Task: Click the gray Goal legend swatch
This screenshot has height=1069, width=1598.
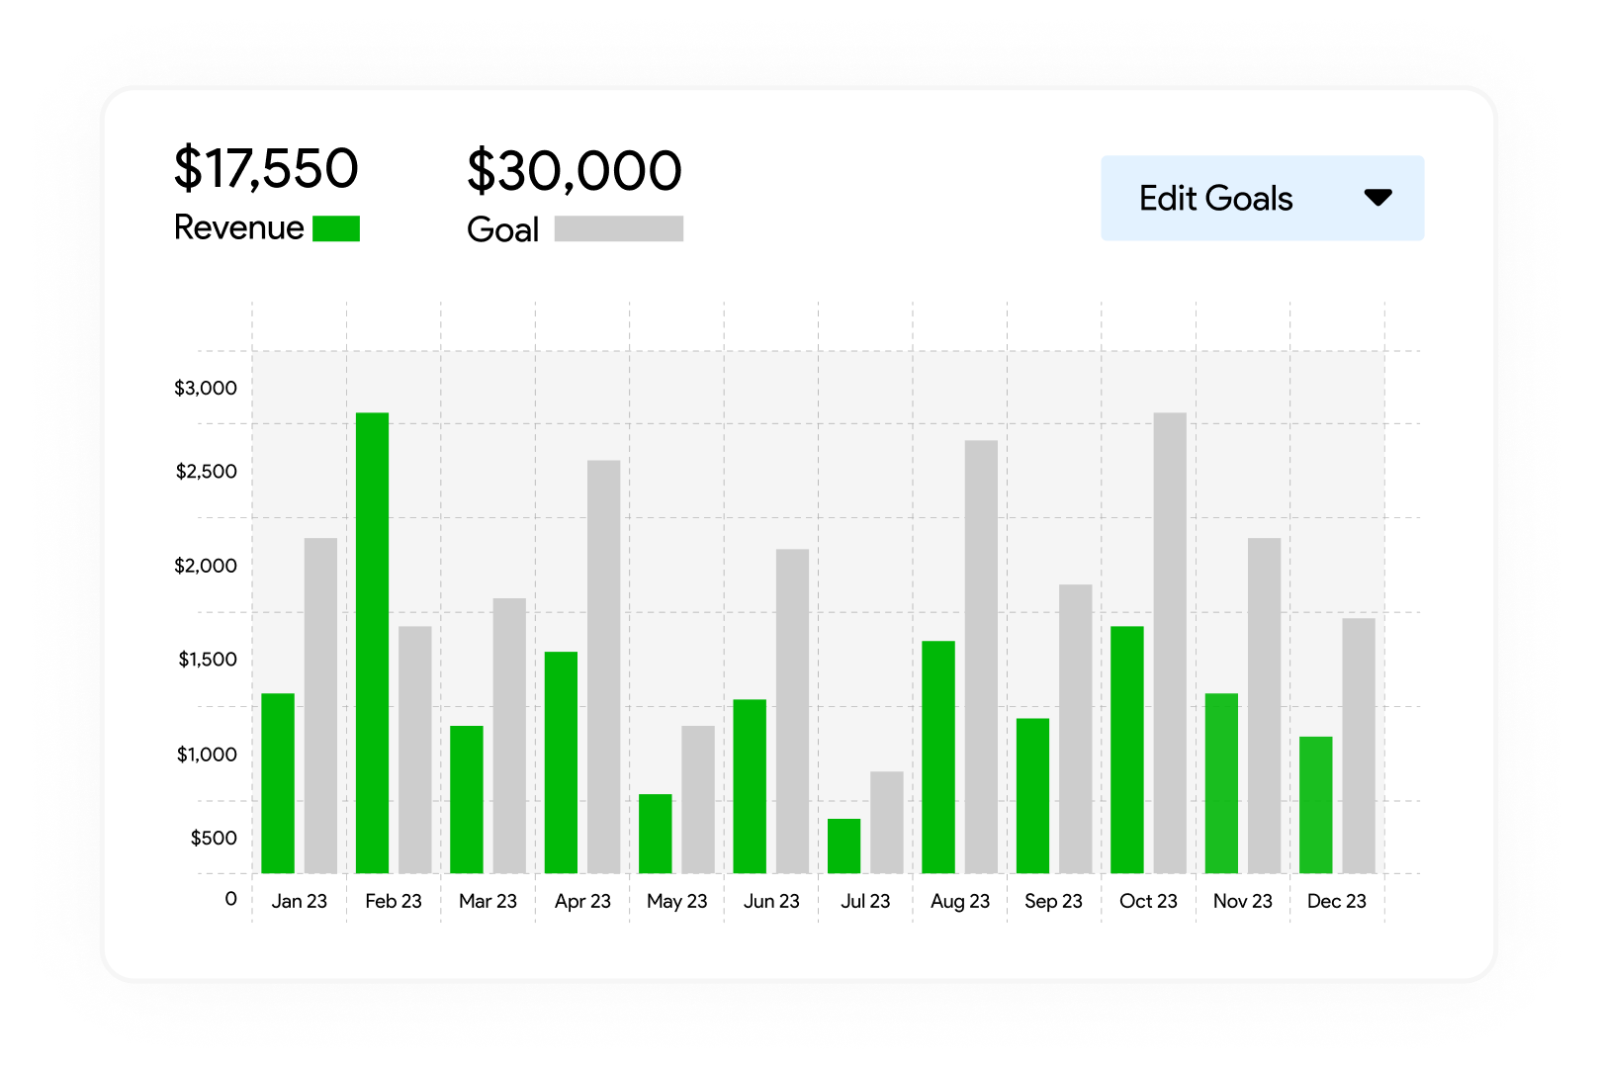Action: 618,228
